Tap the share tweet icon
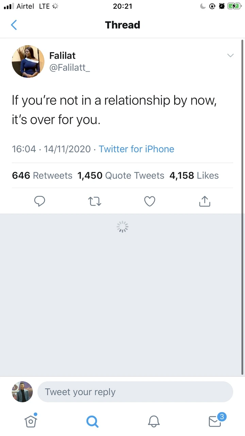Viewport: 245px width, 436px height. (x=205, y=201)
